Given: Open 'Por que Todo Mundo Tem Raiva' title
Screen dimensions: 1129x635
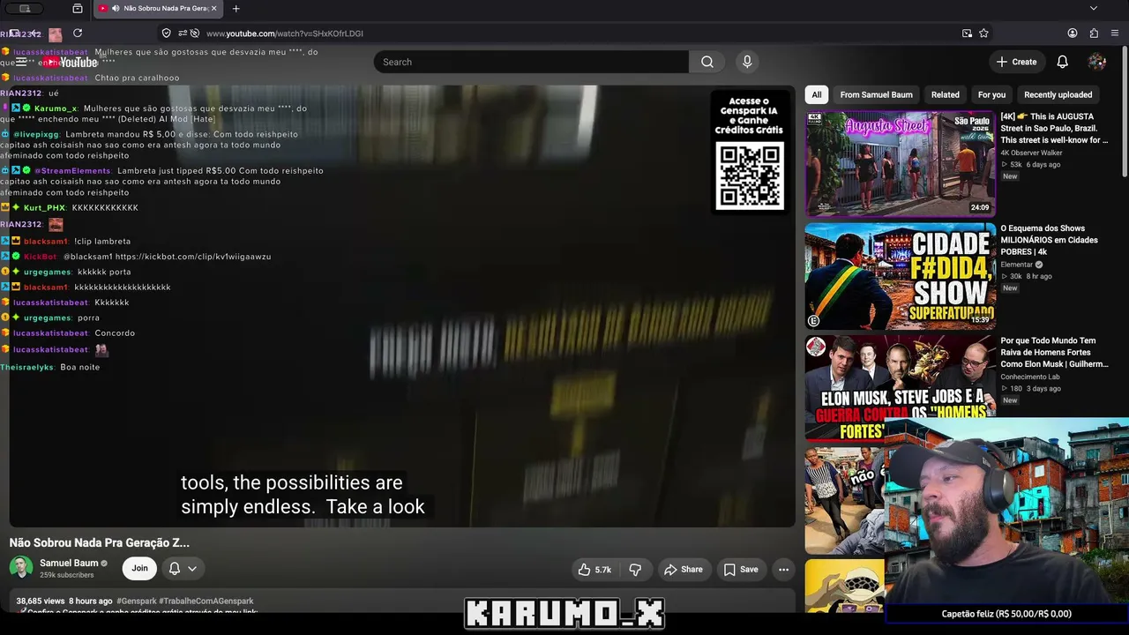Looking at the screenshot, I should (1054, 352).
